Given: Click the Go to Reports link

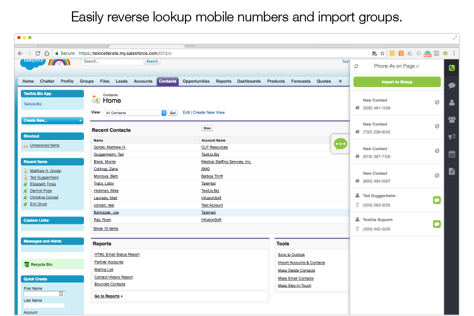Looking at the screenshot, I should [x=108, y=296].
